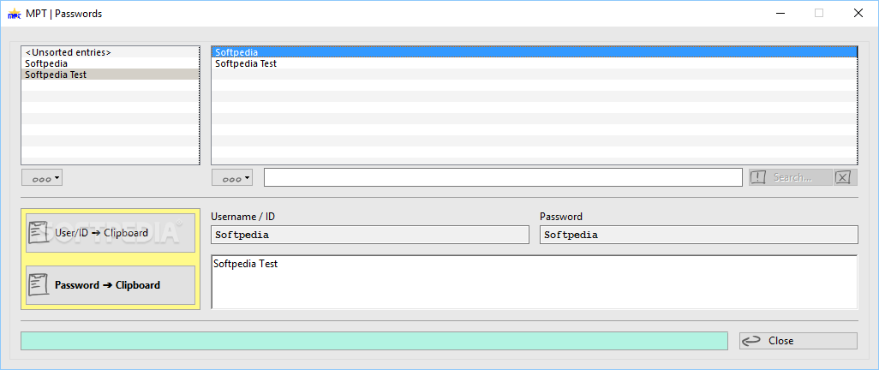
Task: Open the entries list options dropdown
Action: click(232, 177)
